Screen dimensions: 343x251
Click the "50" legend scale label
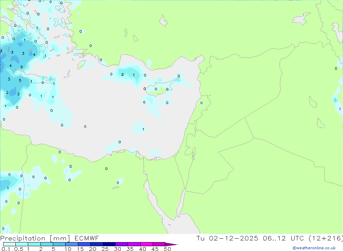[167, 249]
